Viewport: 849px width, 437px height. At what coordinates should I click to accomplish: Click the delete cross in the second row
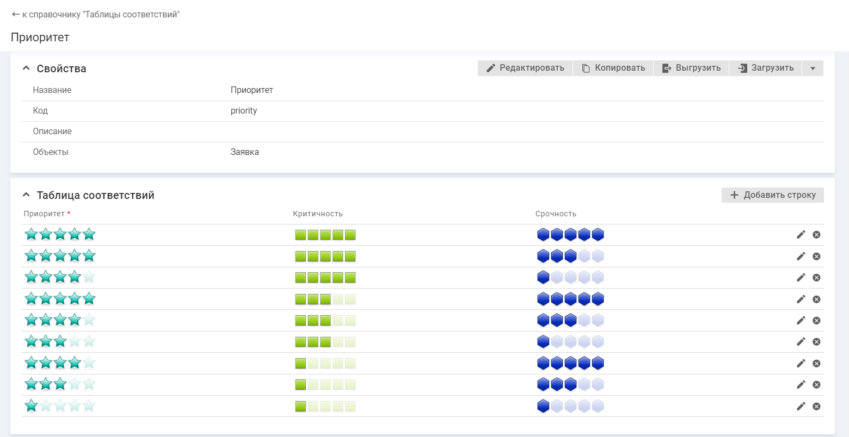816,257
